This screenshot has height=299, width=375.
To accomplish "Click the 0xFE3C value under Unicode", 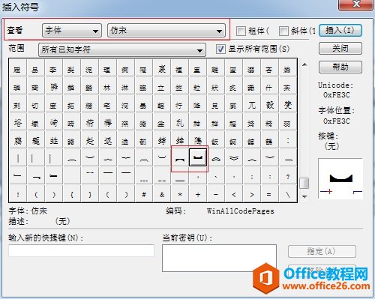I will click(x=337, y=95).
